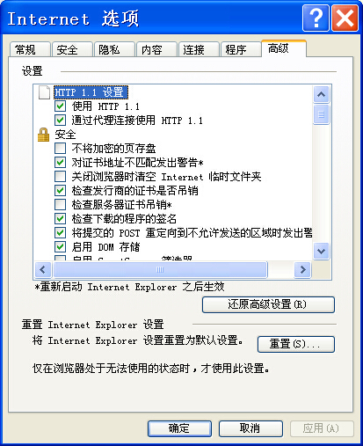This screenshot has width=363, height=446.
Task: Click the horizontal scroll right arrow
Action: point(302,269)
